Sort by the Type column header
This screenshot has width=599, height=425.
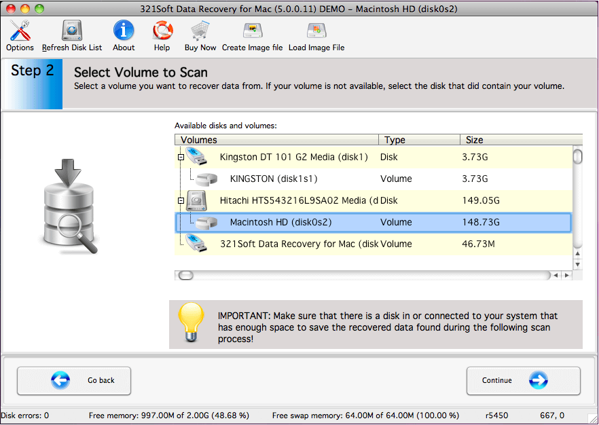(420, 140)
